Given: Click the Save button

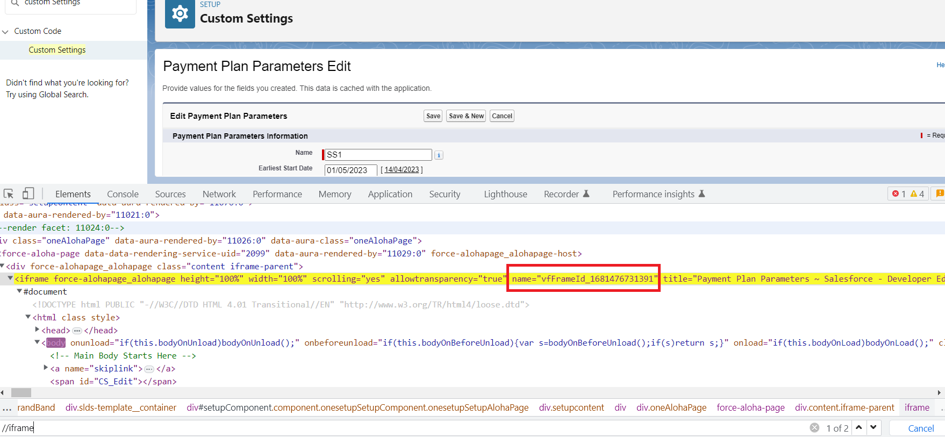Looking at the screenshot, I should tap(433, 116).
